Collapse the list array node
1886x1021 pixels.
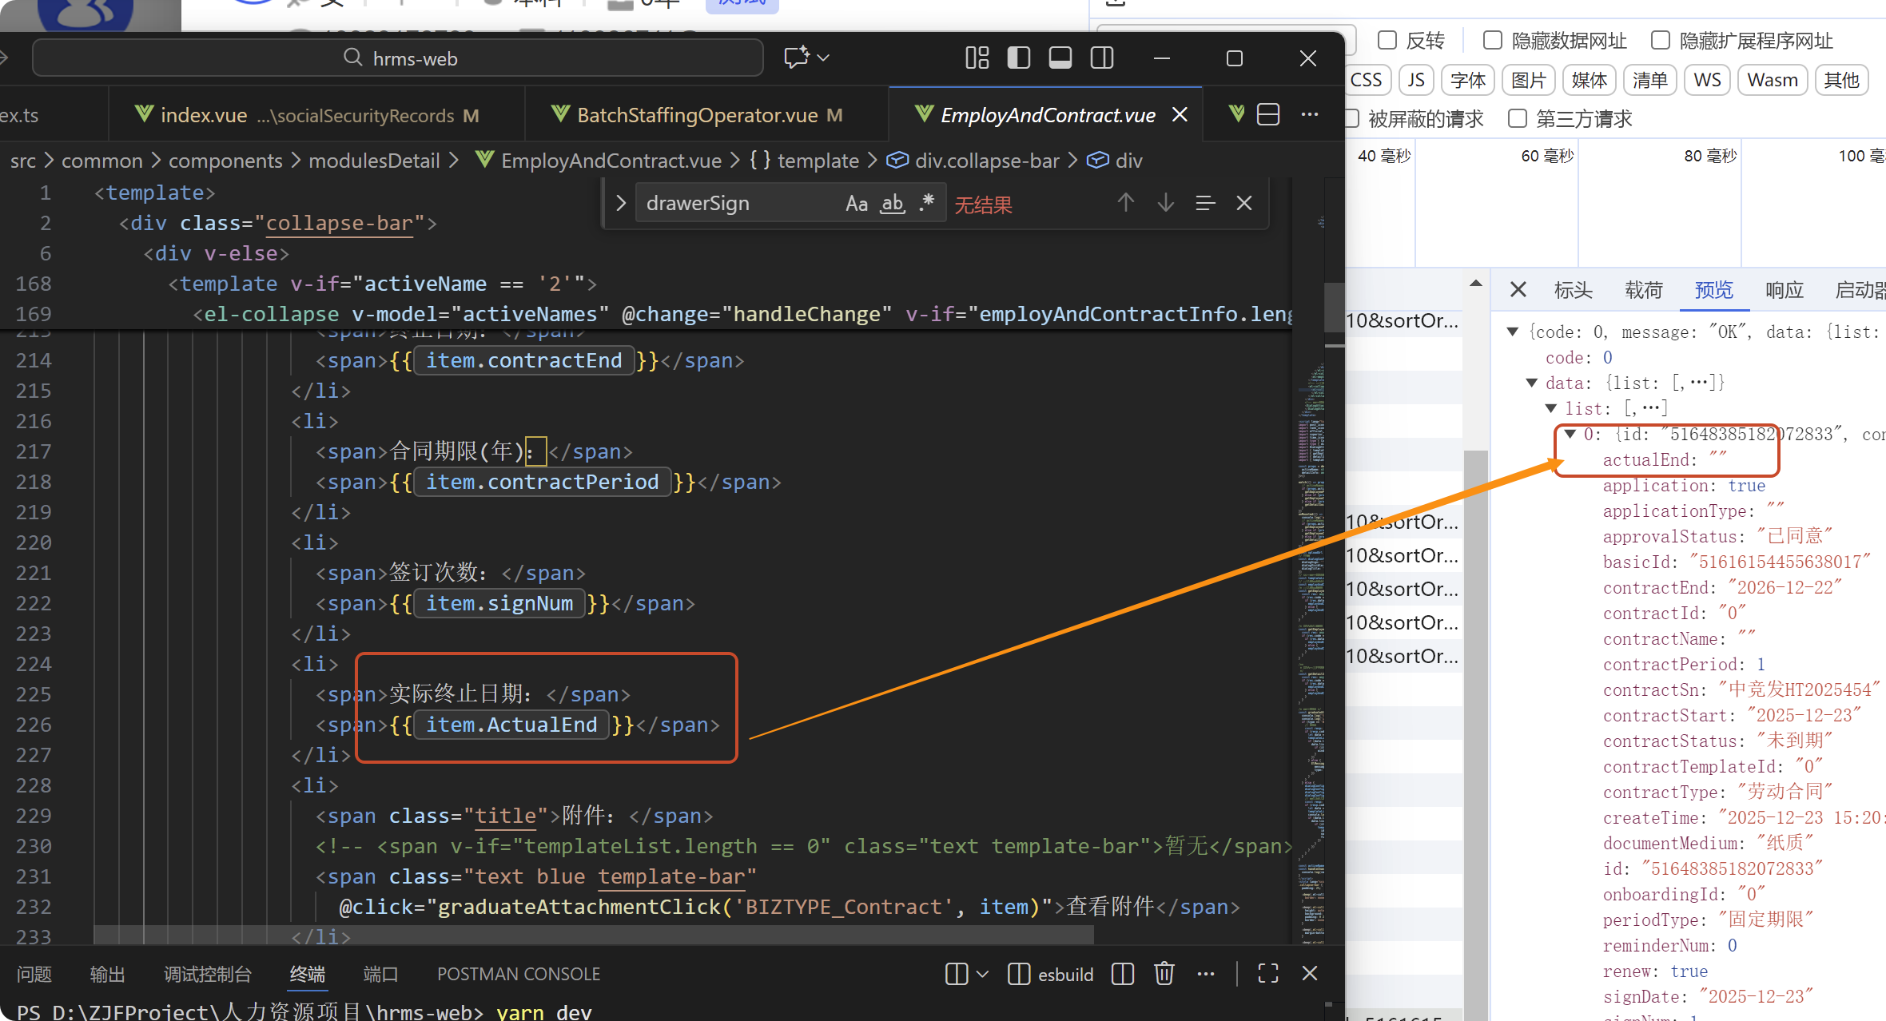coord(1550,408)
